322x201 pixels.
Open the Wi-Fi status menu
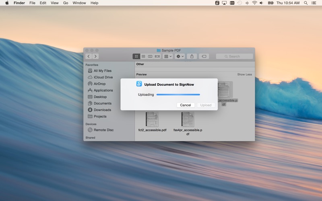254,3
